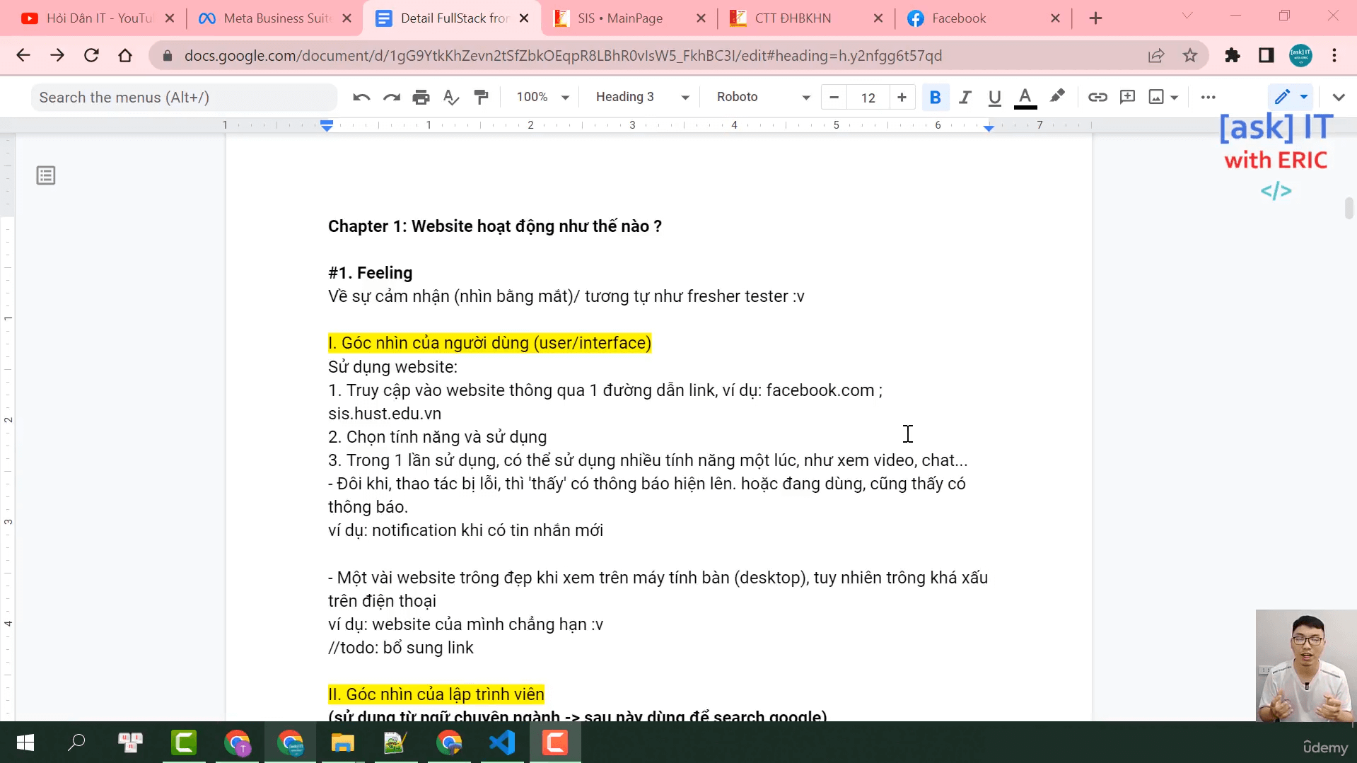Hide the menus with the chevron
1357x763 pixels.
1338,98
